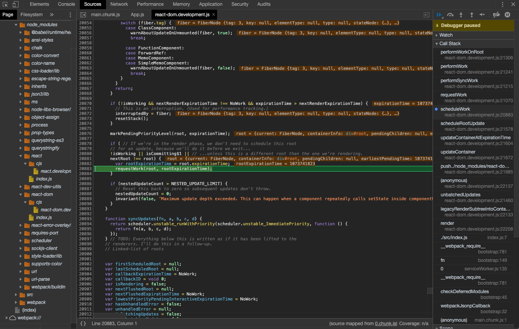This screenshot has height=329, width=519.
Task: Select the Page navigator tab
Action: point(8,15)
